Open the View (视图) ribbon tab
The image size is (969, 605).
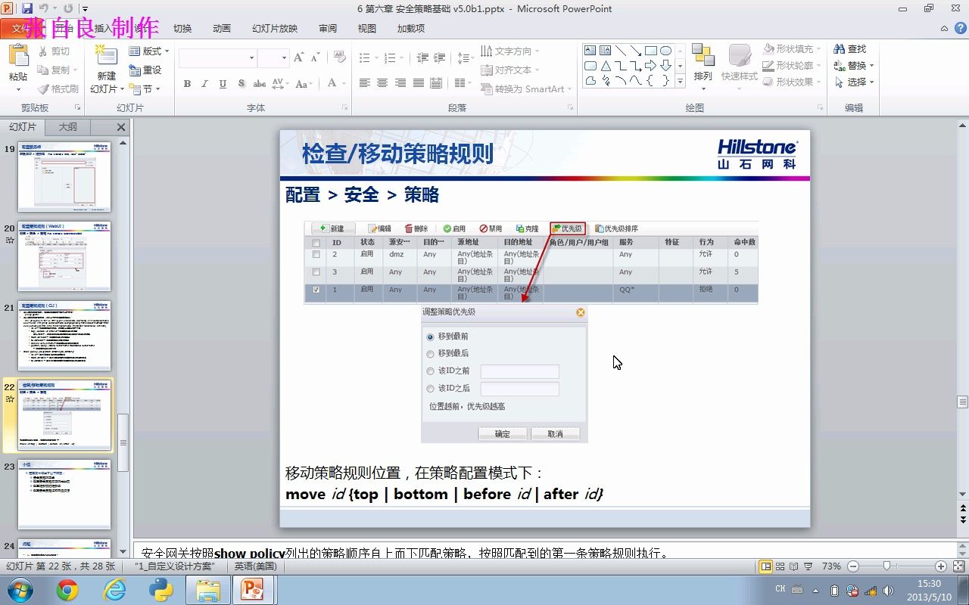(367, 28)
